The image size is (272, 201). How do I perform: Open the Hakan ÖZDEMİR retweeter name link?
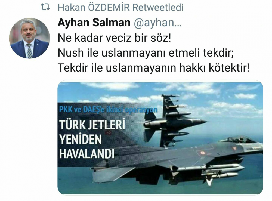pyautogui.click(x=94, y=8)
